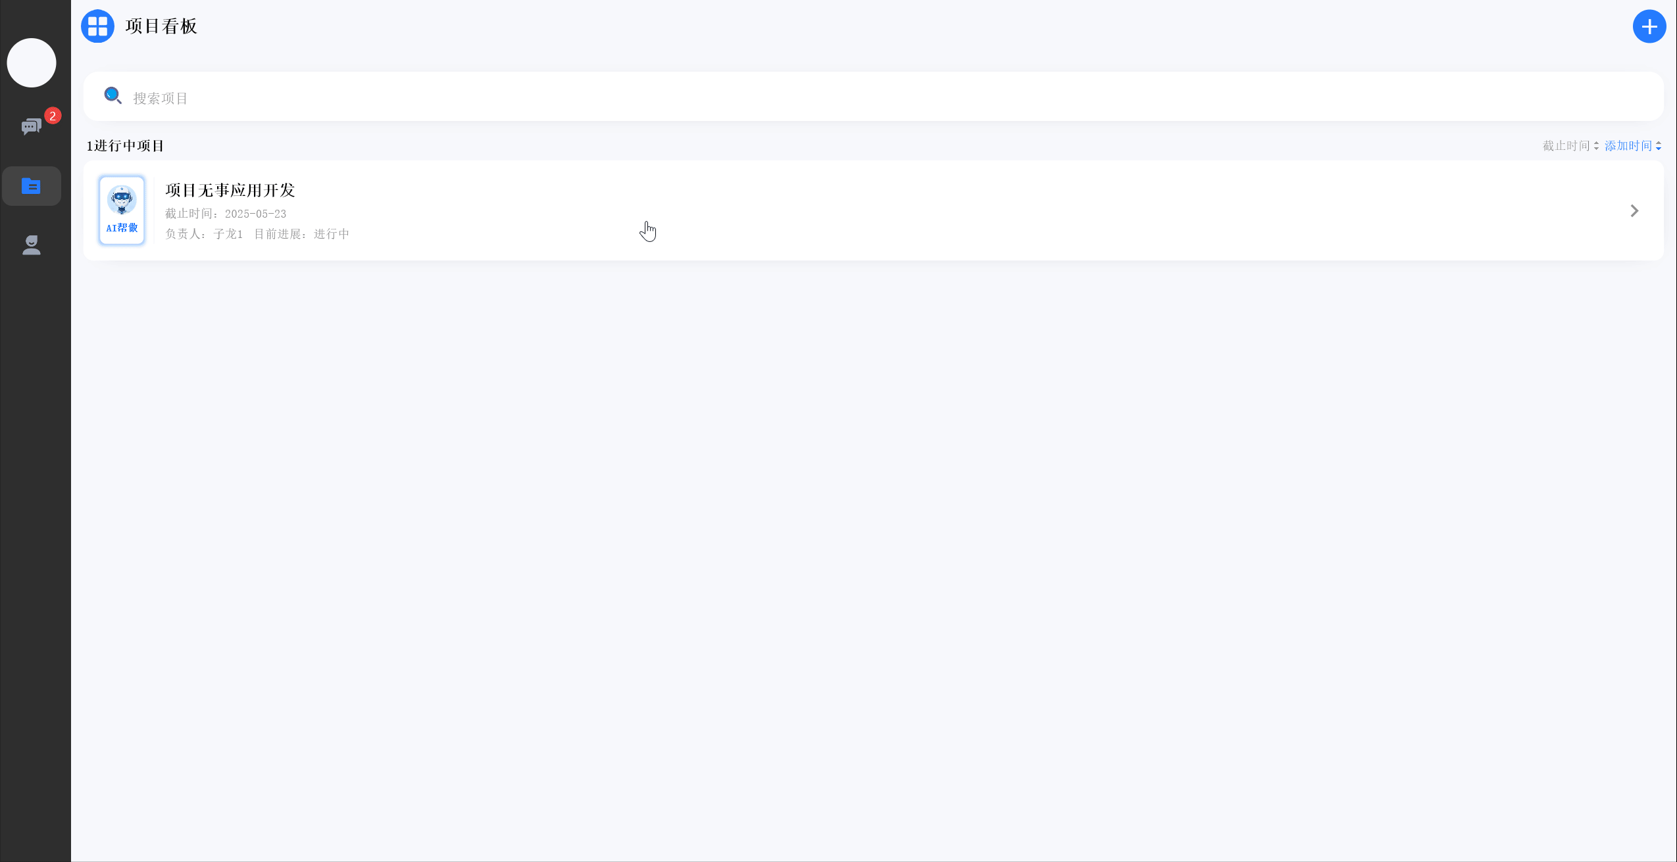Toggle the sort arrows next to 截止时间
Screen dimensions: 1677x862
(1596, 146)
